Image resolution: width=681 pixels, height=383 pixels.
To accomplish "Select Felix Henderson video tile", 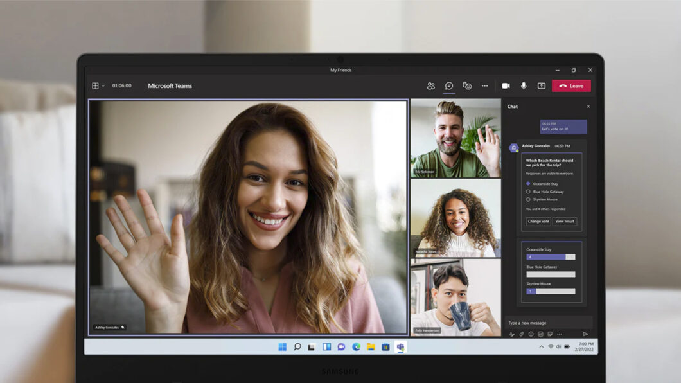I will (455, 298).
